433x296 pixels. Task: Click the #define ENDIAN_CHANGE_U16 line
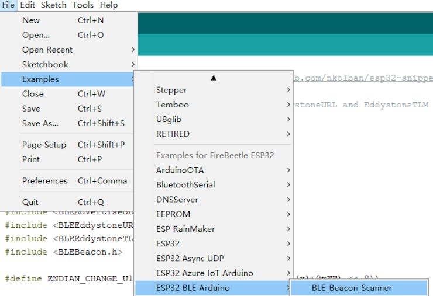pos(69,278)
